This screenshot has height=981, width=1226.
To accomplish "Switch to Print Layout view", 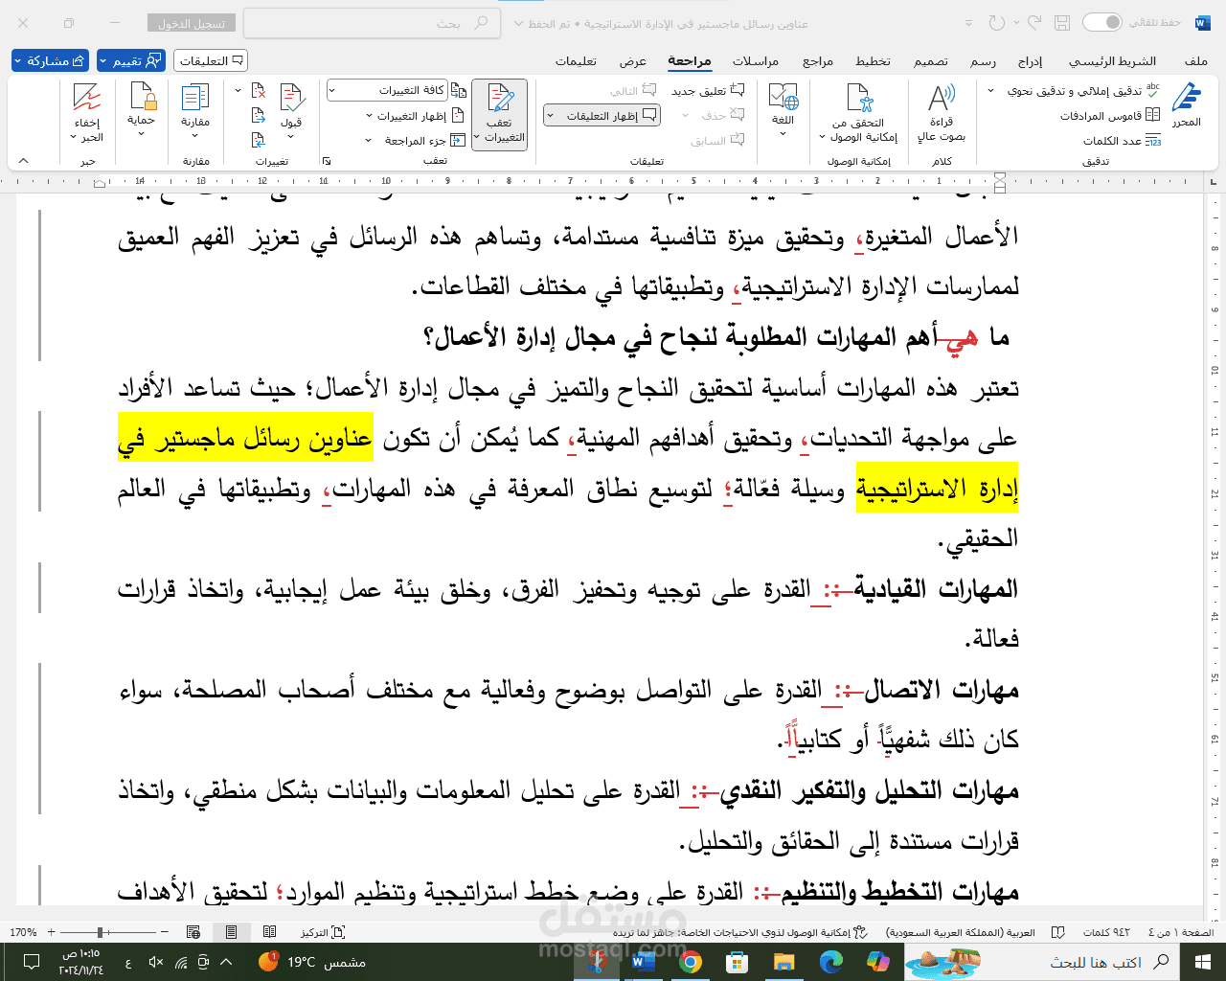I will tap(231, 932).
